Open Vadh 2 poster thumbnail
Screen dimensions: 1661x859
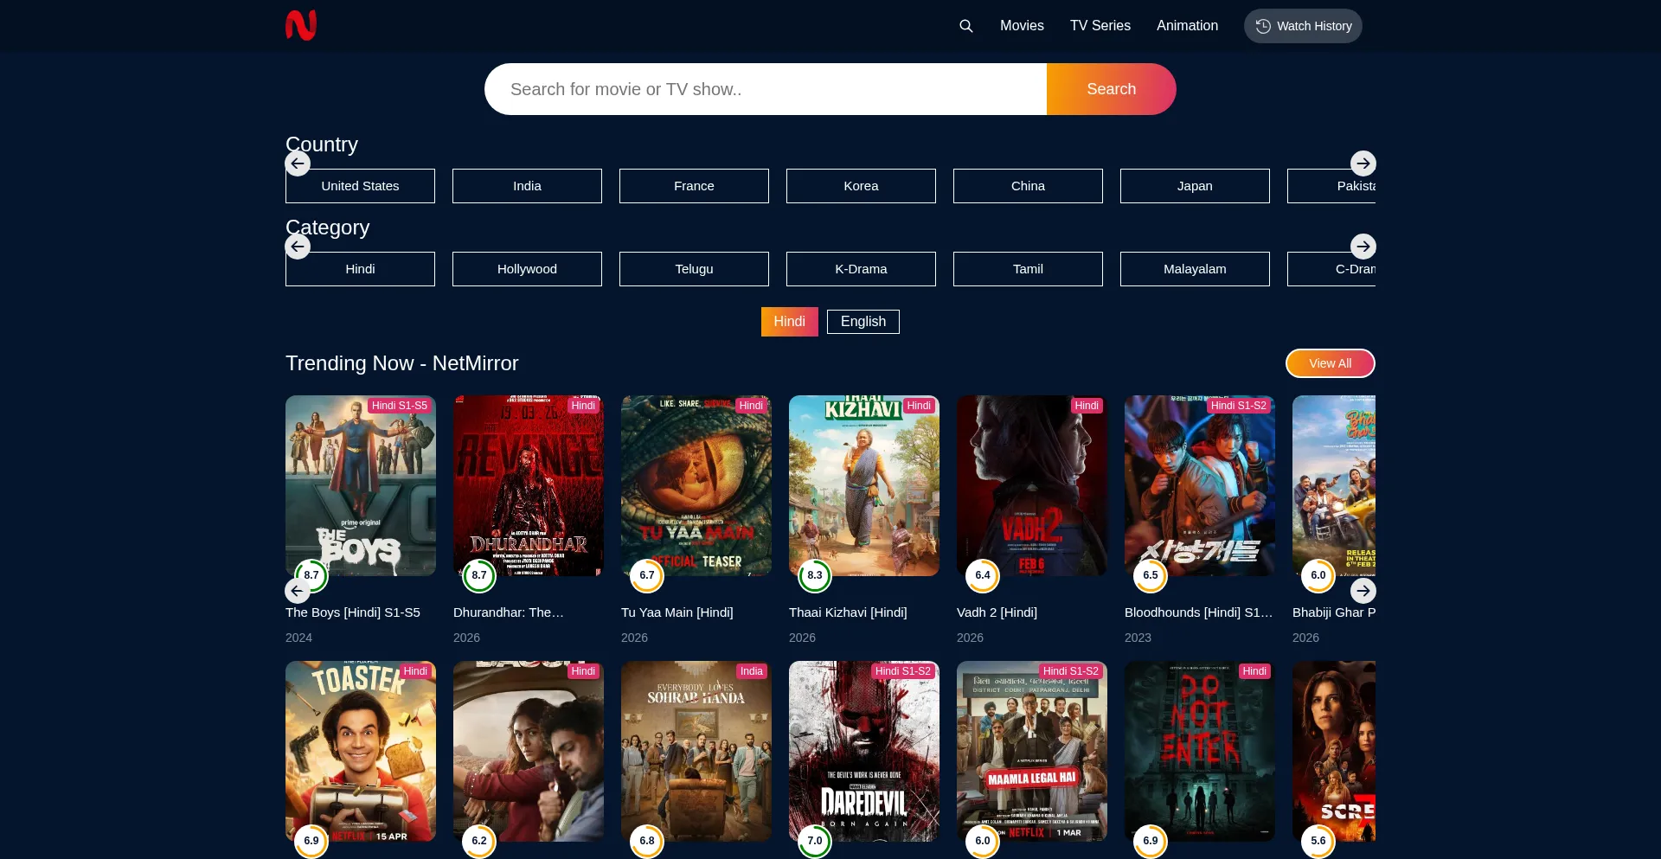(1032, 486)
